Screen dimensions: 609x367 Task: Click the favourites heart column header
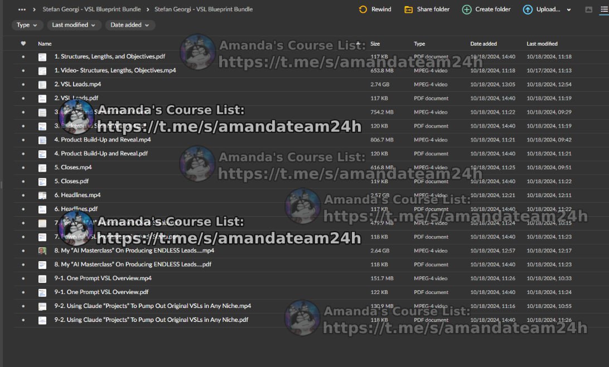pyautogui.click(x=23, y=44)
